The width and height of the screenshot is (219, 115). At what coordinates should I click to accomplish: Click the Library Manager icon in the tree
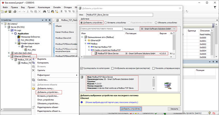click(x=19, y=37)
